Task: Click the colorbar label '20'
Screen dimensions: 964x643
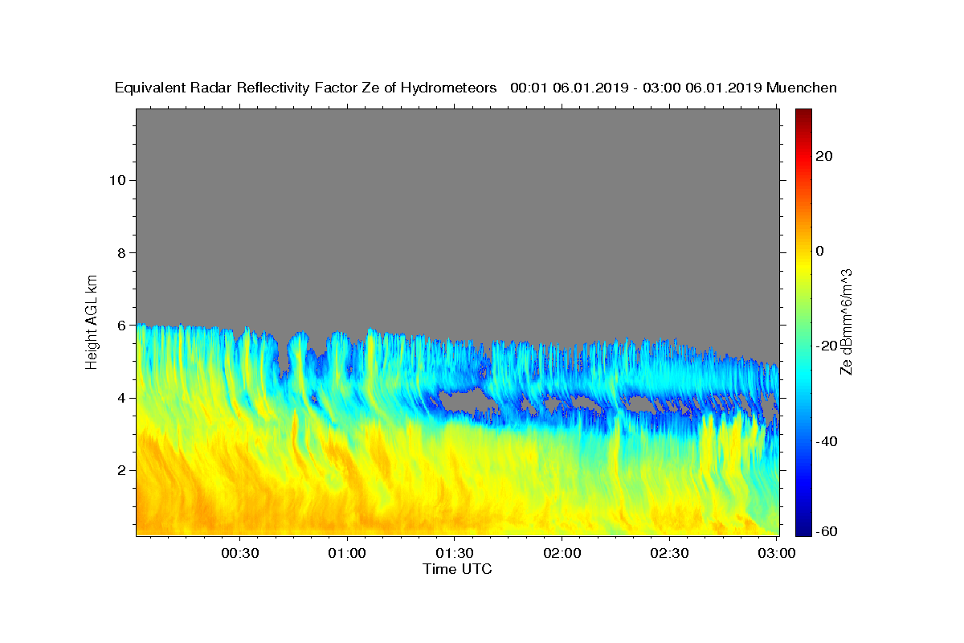Action: click(x=823, y=156)
